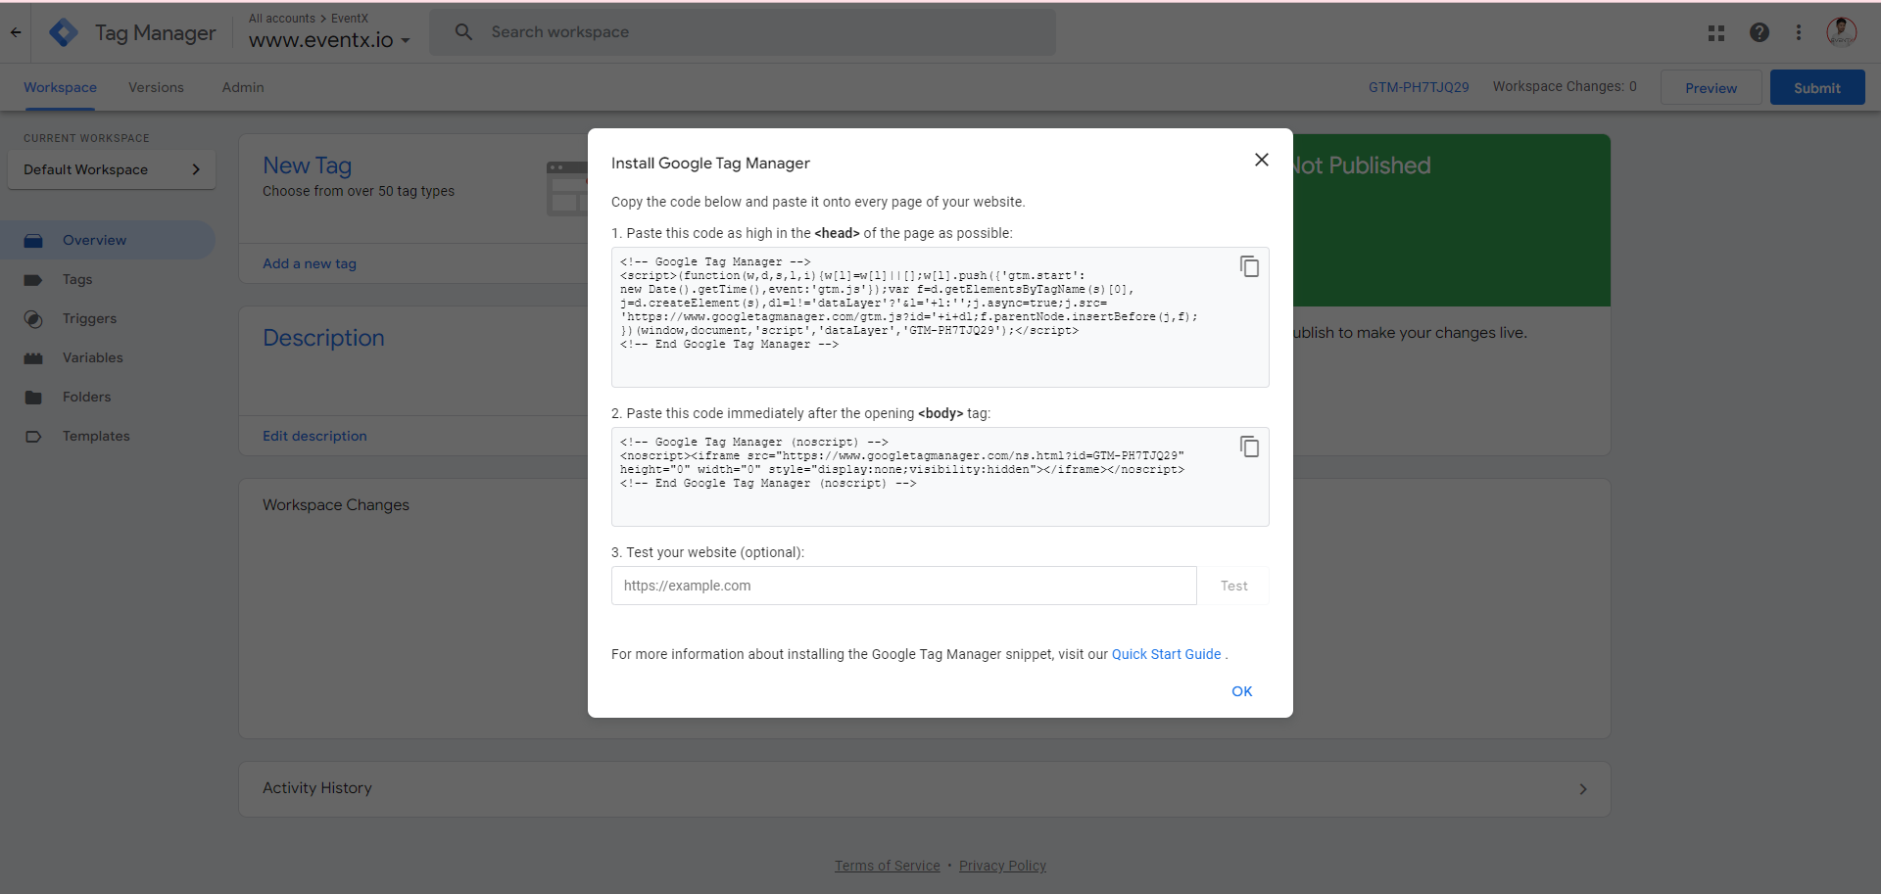Click the Tags sidebar icon

(33, 279)
